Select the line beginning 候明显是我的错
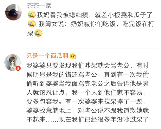This screenshot has height=129, width=161. [88, 75]
